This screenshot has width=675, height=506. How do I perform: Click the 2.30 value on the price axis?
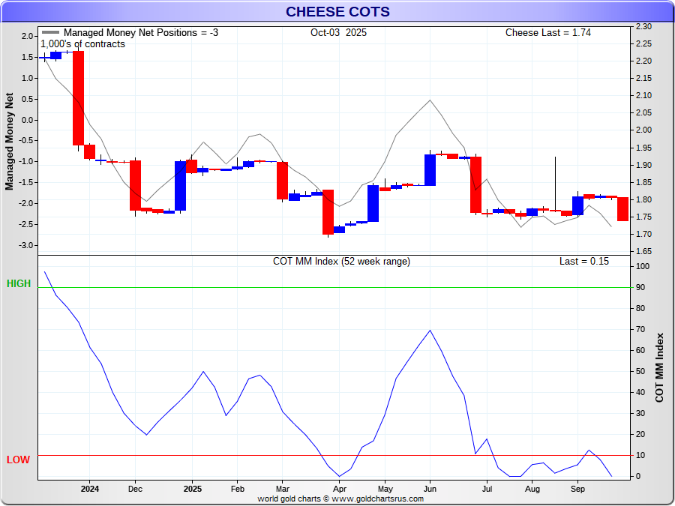click(643, 26)
